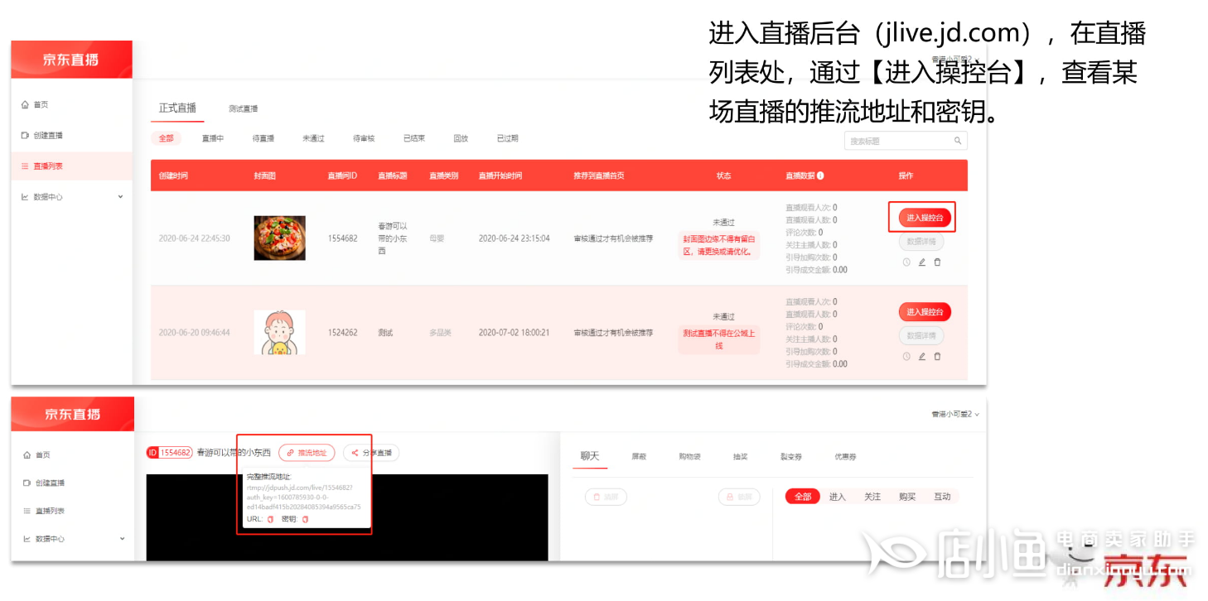Click edit pencil icon in row 1524262
This screenshot has width=1208, height=601.
922,357
